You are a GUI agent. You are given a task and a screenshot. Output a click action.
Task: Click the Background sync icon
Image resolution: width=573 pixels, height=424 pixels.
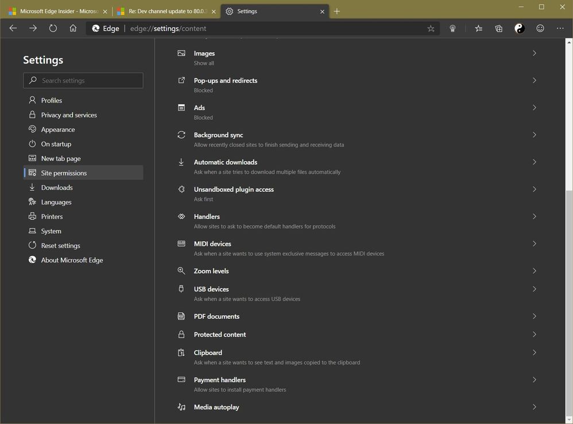[x=181, y=135]
